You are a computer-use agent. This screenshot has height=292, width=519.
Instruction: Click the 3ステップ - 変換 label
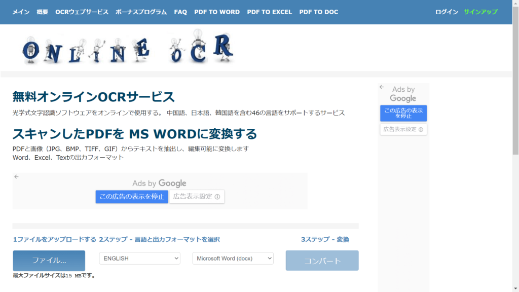click(x=325, y=239)
